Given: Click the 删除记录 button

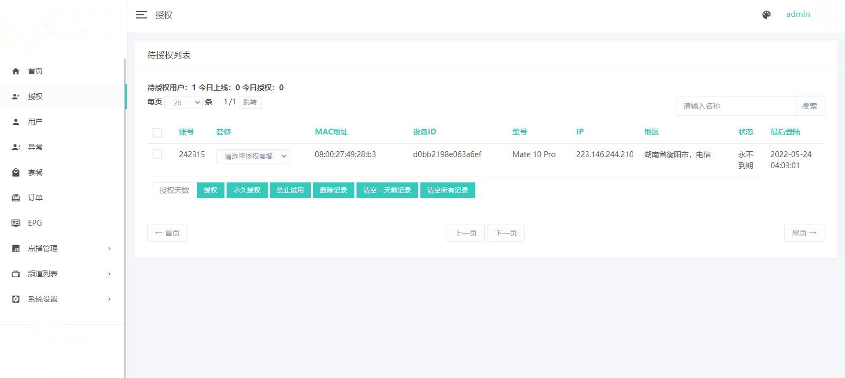Looking at the screenshot, I should [x=334, y=190].
